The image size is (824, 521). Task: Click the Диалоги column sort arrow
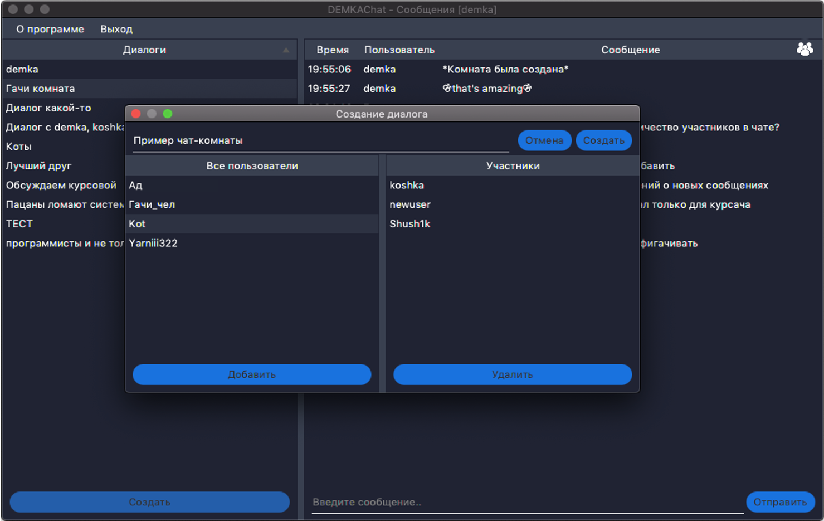coord(286,50)
